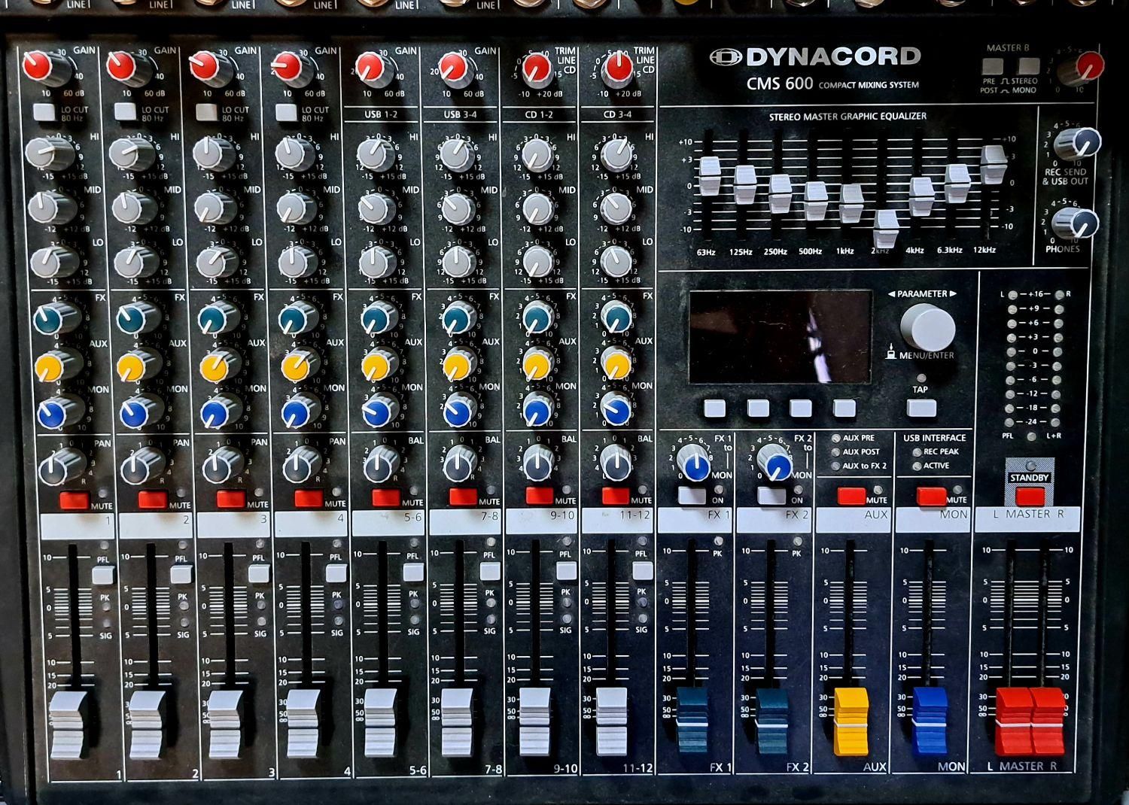The height and width of the screenshot is (805, 1129).
Task: Grab the red Master R fader
Action: [x=1048, y=721]
